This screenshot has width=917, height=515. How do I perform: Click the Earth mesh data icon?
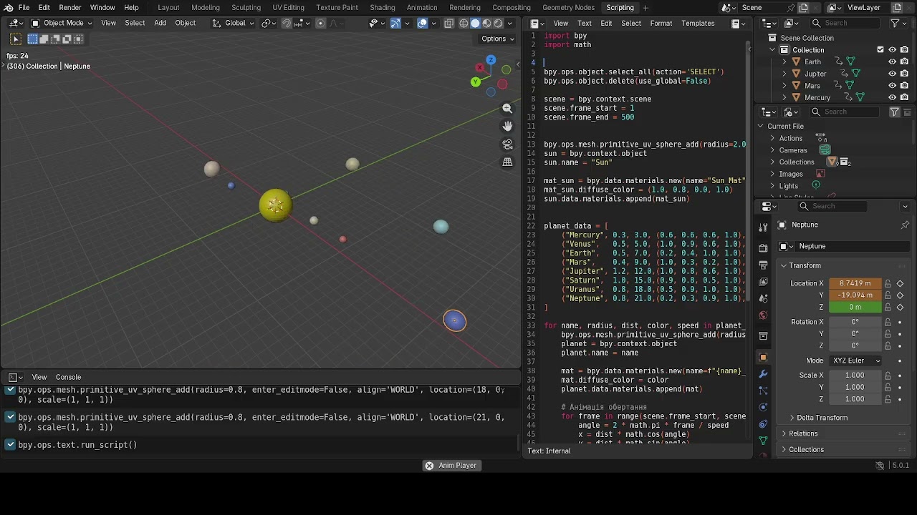(850, 62)
